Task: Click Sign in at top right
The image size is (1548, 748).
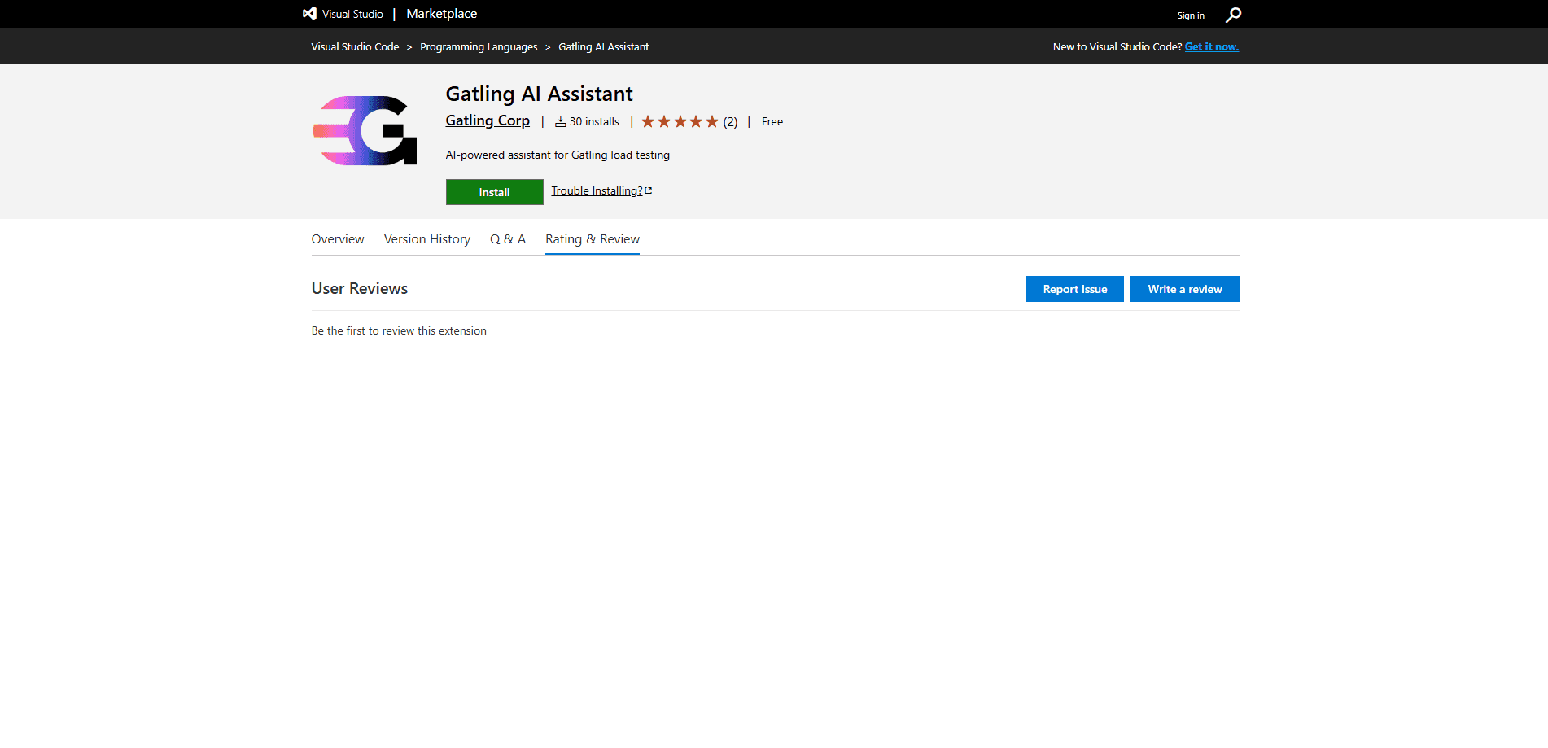Action: (x=1191, y=15)
